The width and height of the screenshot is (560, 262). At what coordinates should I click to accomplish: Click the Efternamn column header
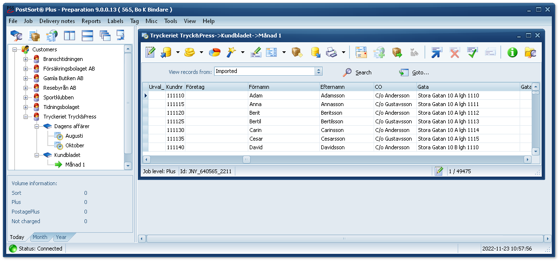pos(346,87)
